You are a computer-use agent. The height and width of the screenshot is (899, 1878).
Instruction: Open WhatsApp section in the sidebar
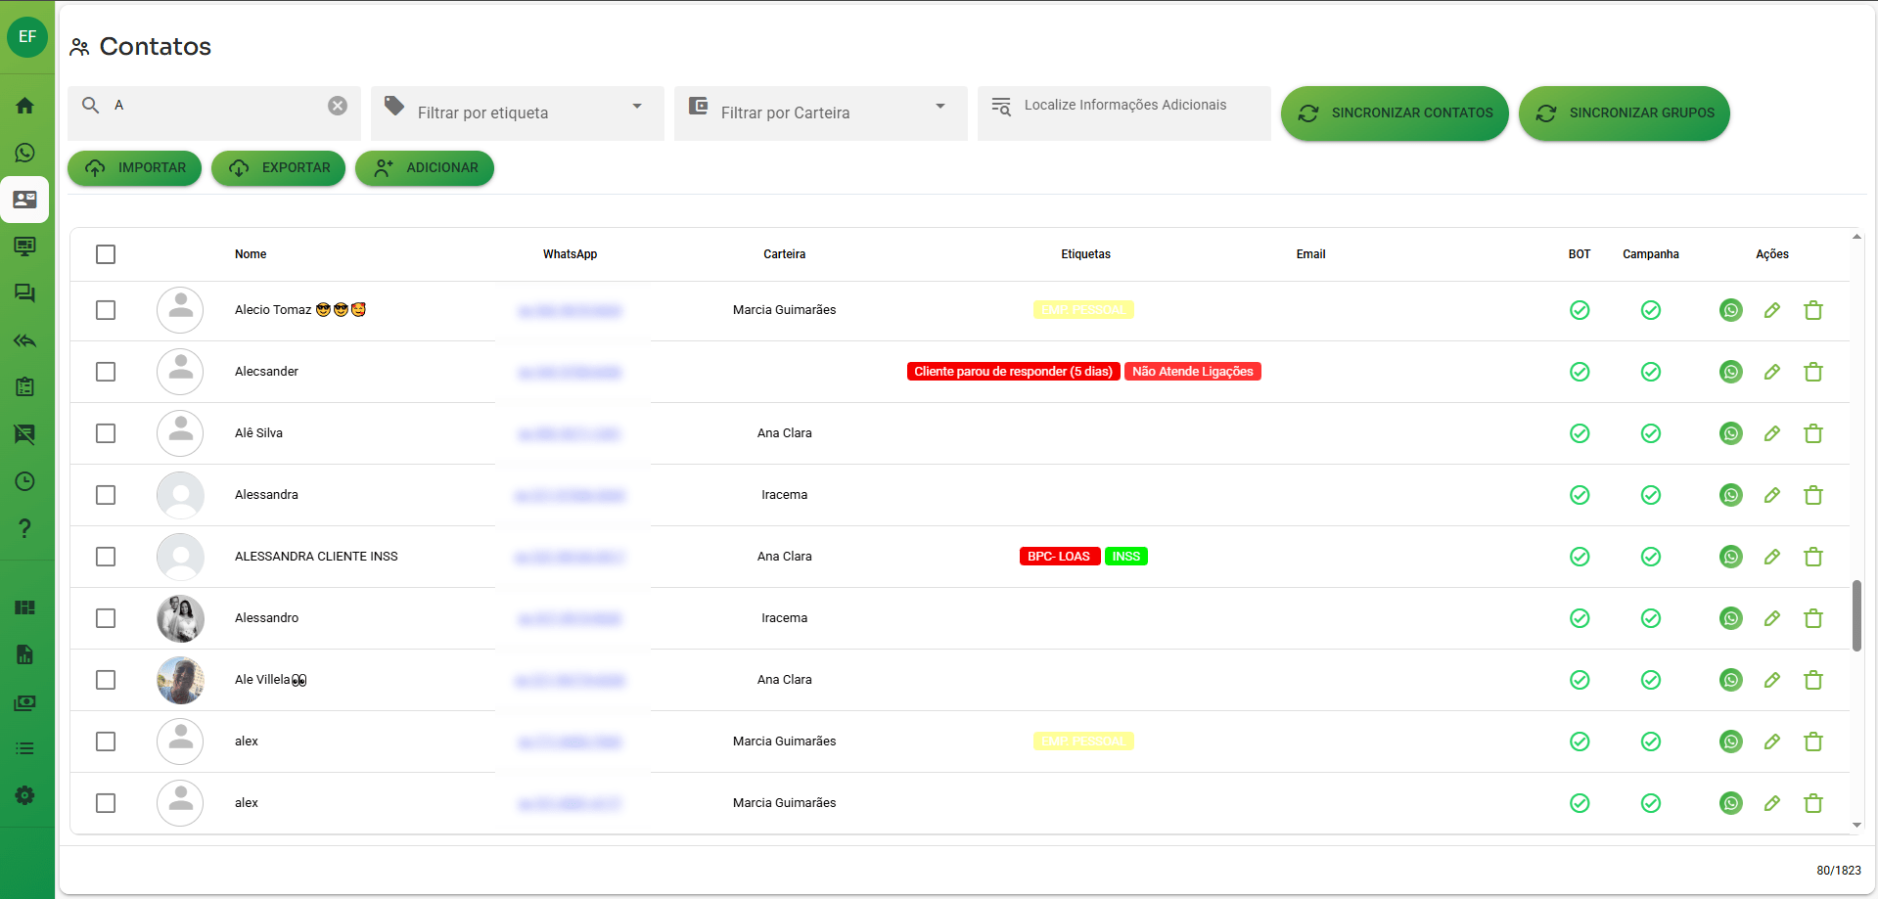(x=25, y=153)
